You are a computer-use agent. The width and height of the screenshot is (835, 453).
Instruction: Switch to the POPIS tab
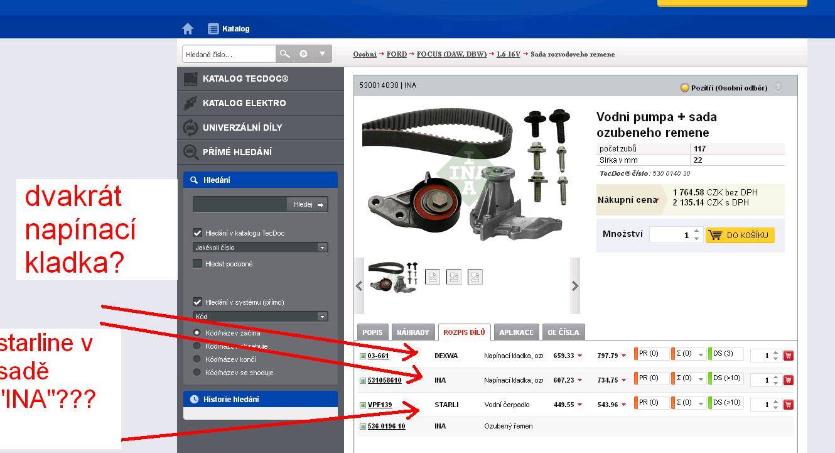coord(372,332)
